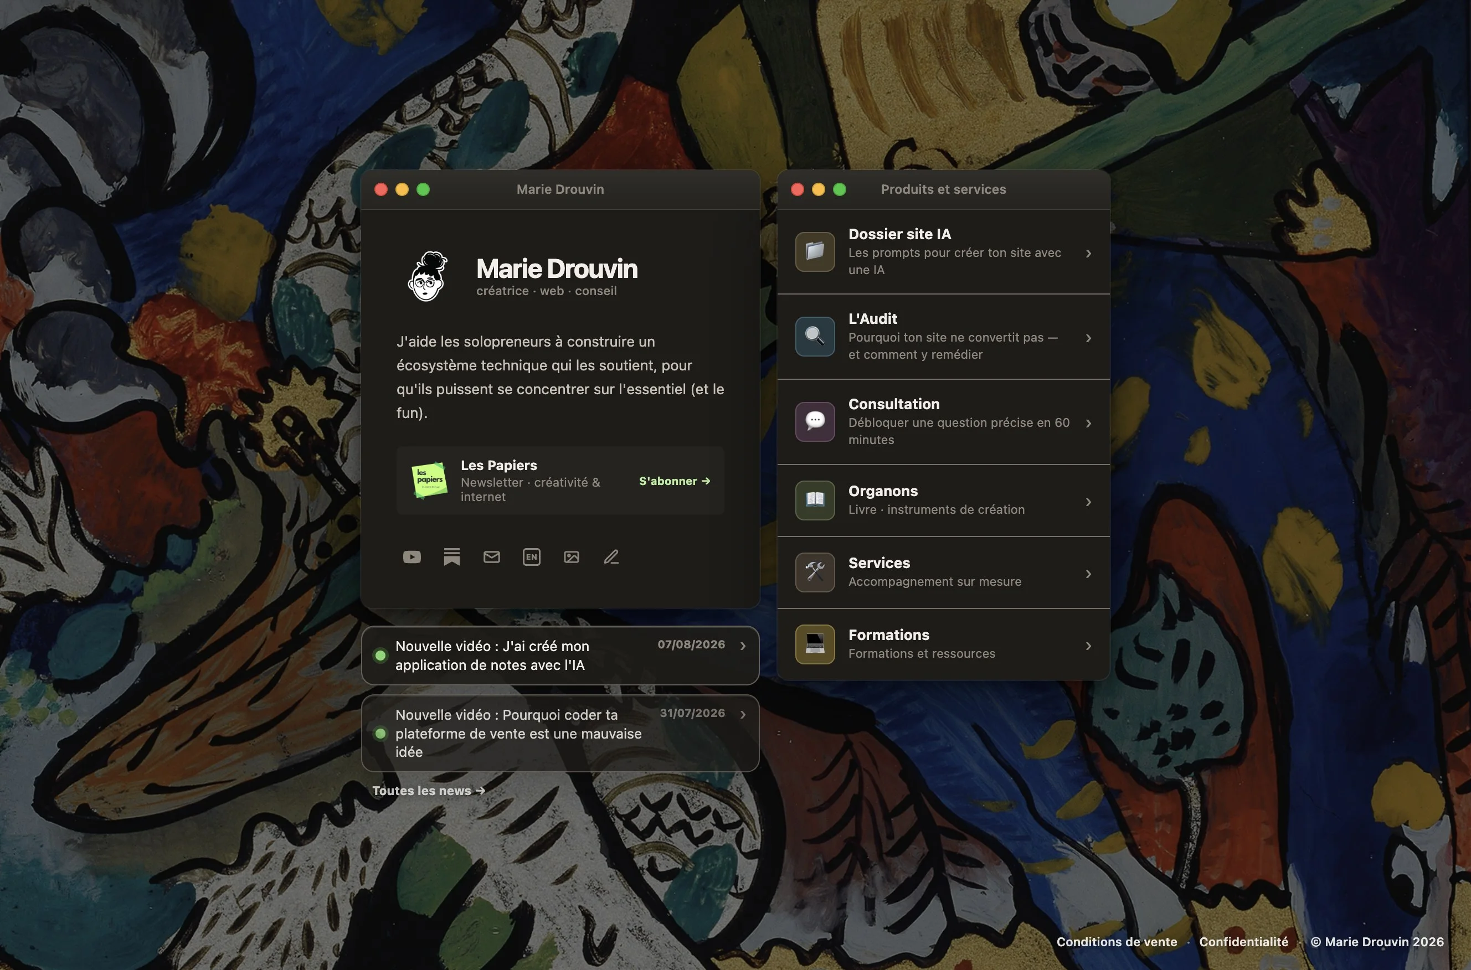
Task: Open Toutes les news link
Action: (x=428, y=791)
